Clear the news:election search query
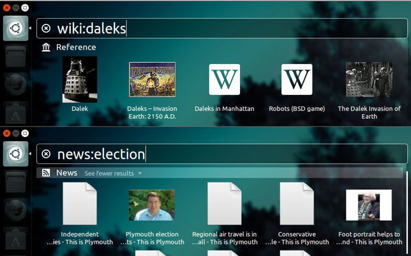Viewport: 411px width, 256px height. [x=46, y=154]
